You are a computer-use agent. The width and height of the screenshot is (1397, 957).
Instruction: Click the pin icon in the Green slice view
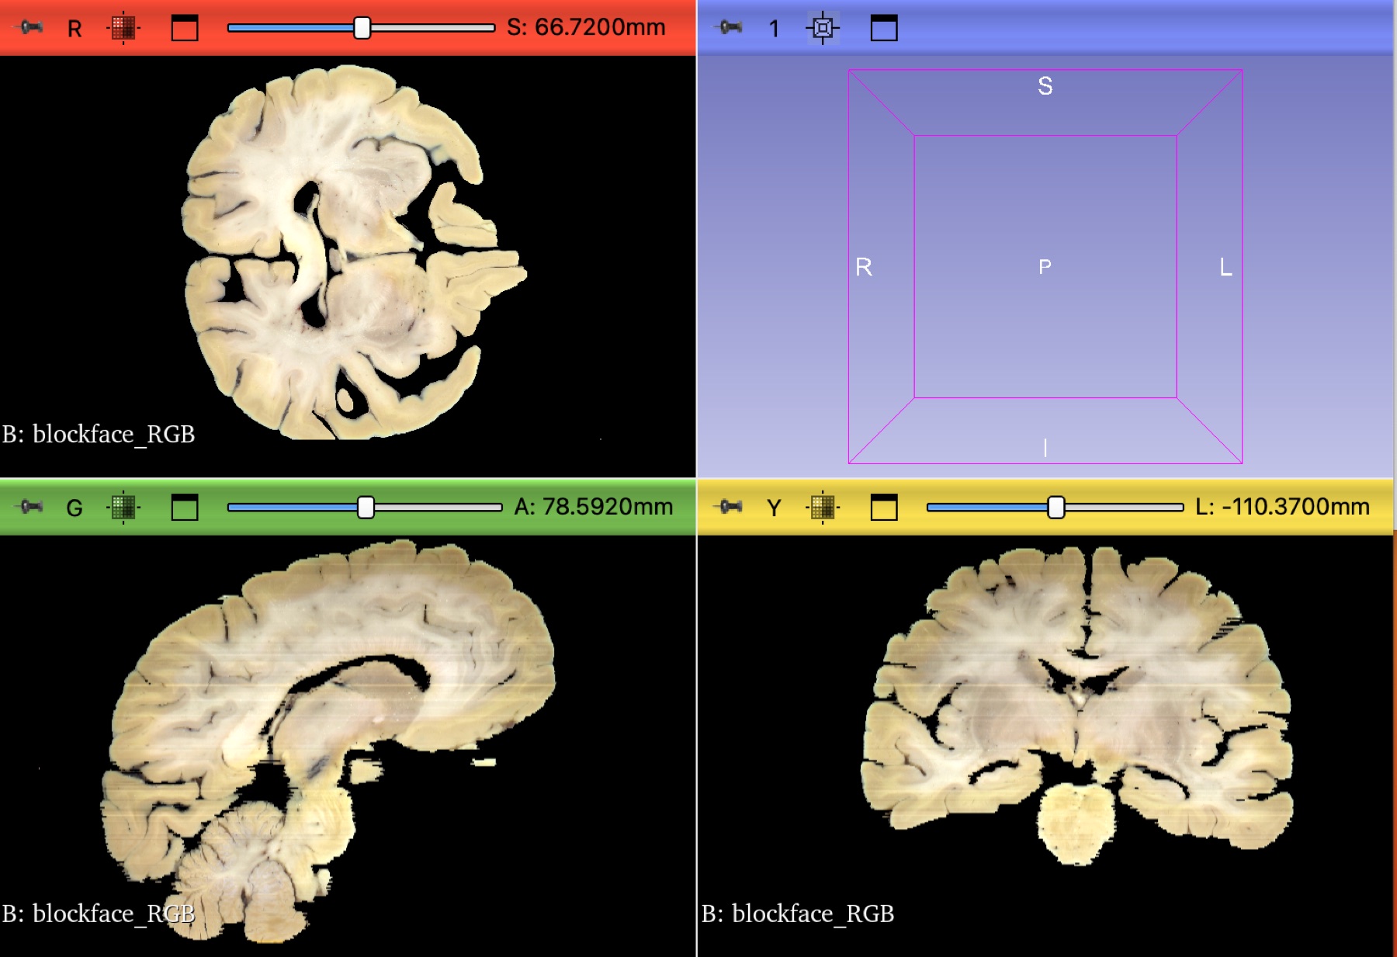coord(29,507)
